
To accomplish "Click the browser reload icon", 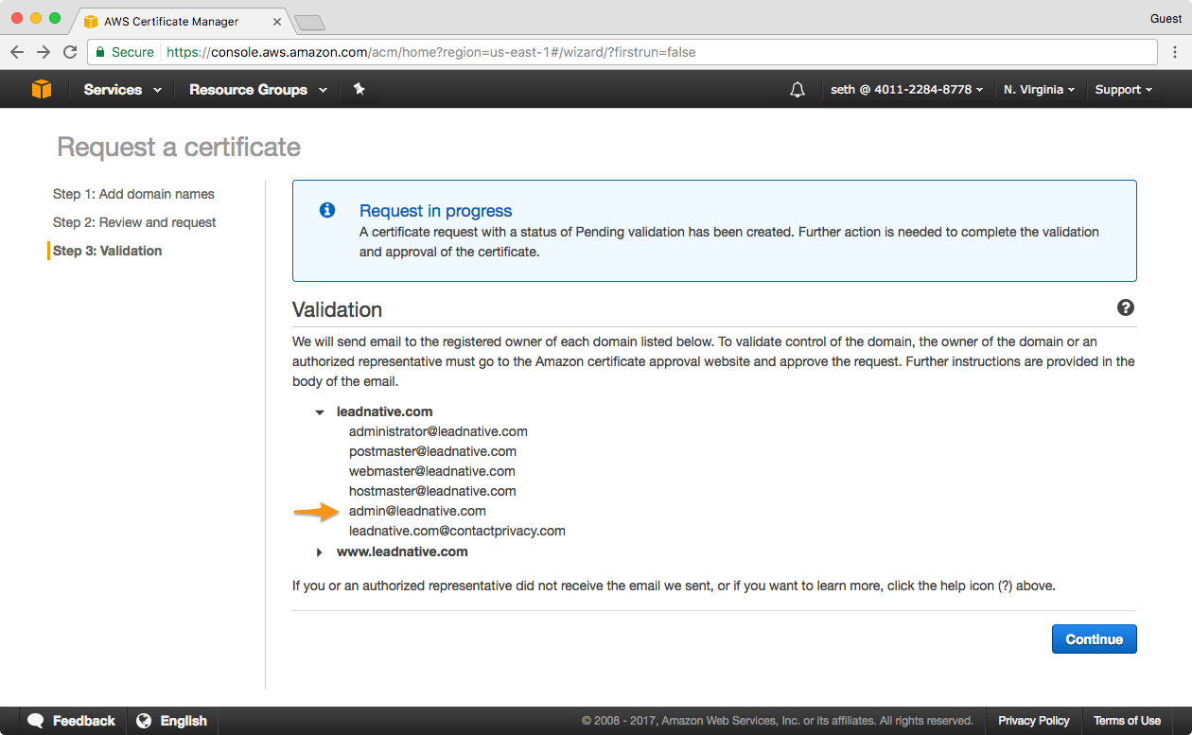I will pos(70,52).
